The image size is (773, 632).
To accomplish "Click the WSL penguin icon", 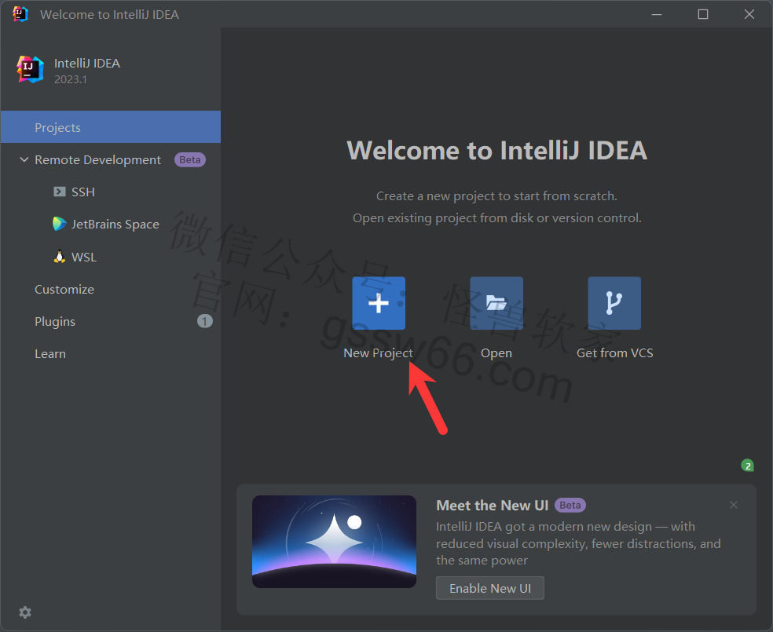I will click(60, 257).
